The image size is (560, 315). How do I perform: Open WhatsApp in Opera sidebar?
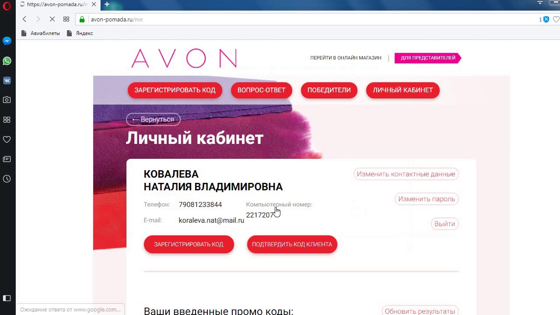tap(7, 61)
